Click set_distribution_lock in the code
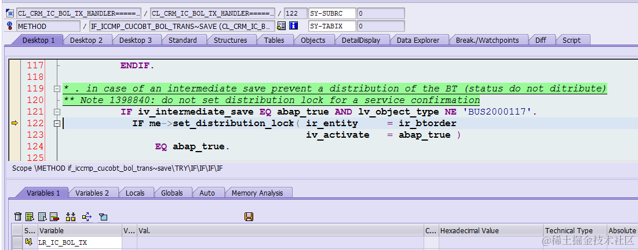 [233, 123]
